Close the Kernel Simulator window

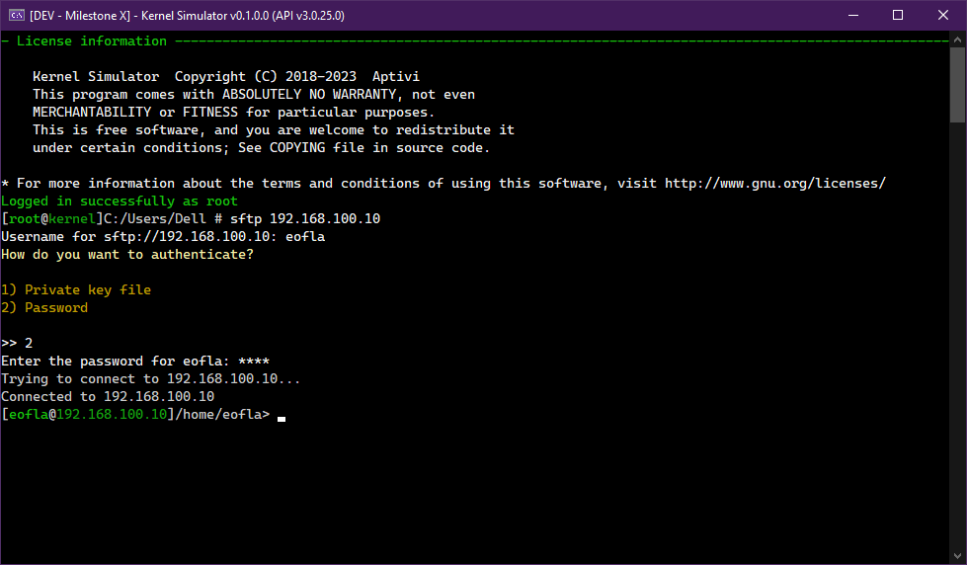[943, 15]
